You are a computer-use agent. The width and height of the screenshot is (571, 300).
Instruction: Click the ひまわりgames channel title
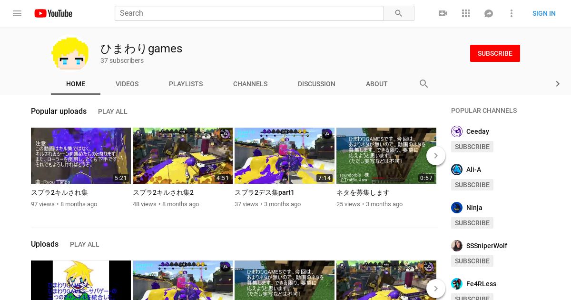(x=141, y=49)
